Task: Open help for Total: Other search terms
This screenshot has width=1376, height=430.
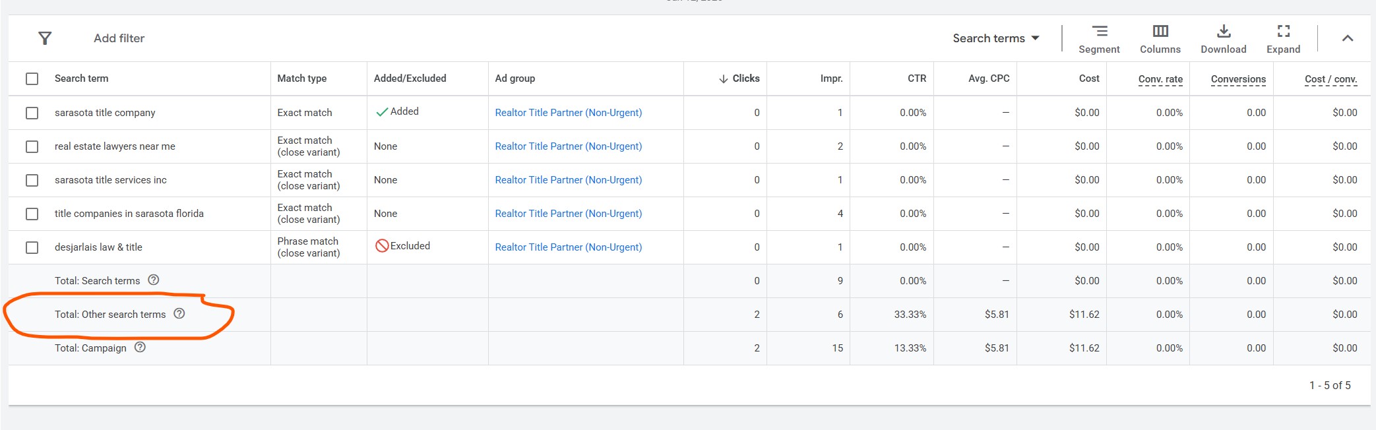Action: tap(179, 313)
